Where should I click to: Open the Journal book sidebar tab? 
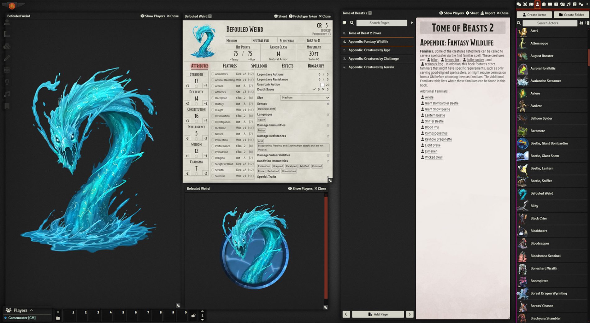[x=550, y=4]
